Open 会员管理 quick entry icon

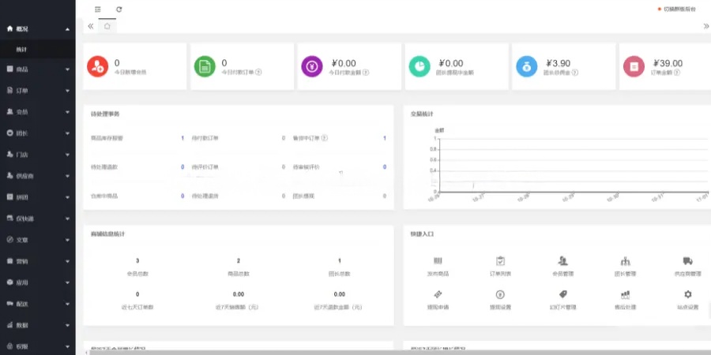[562, 262]
